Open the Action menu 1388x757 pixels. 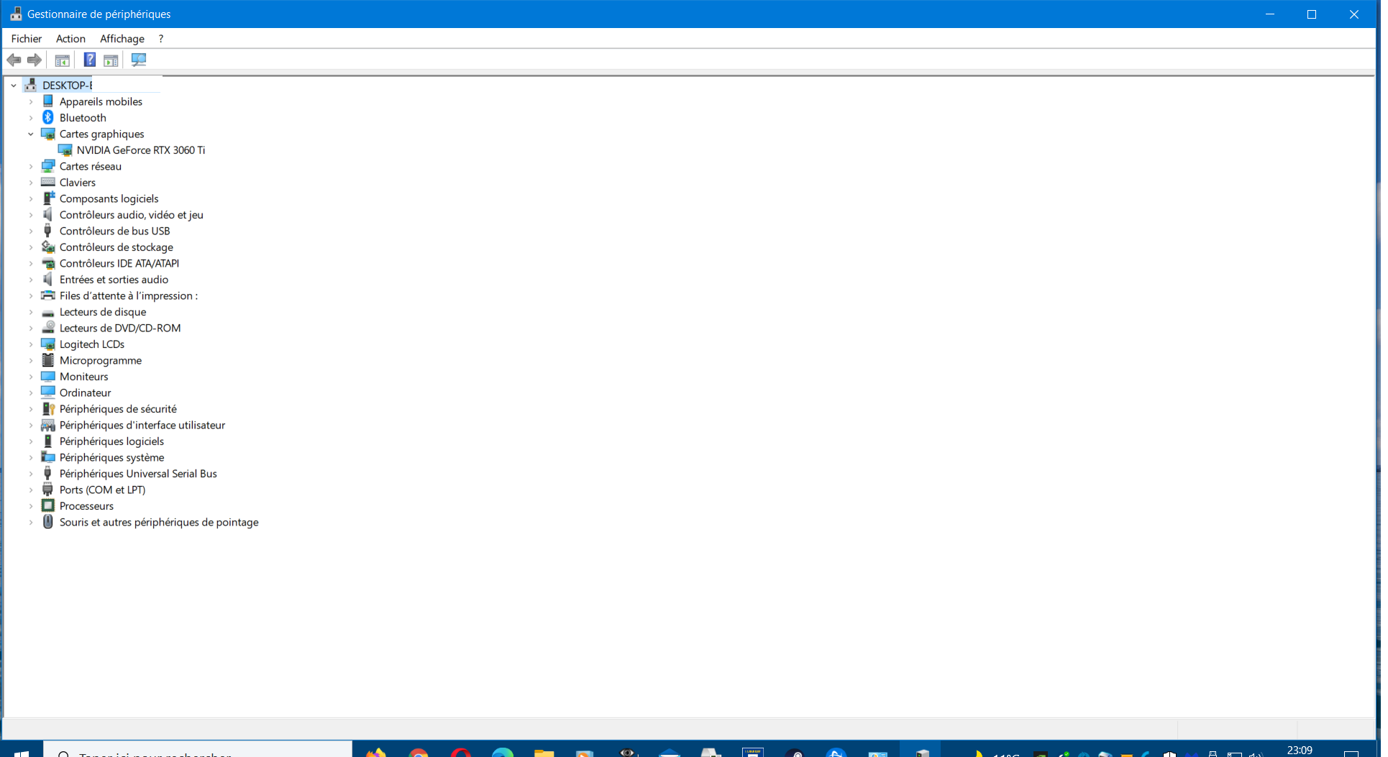(x=70, y=39)
